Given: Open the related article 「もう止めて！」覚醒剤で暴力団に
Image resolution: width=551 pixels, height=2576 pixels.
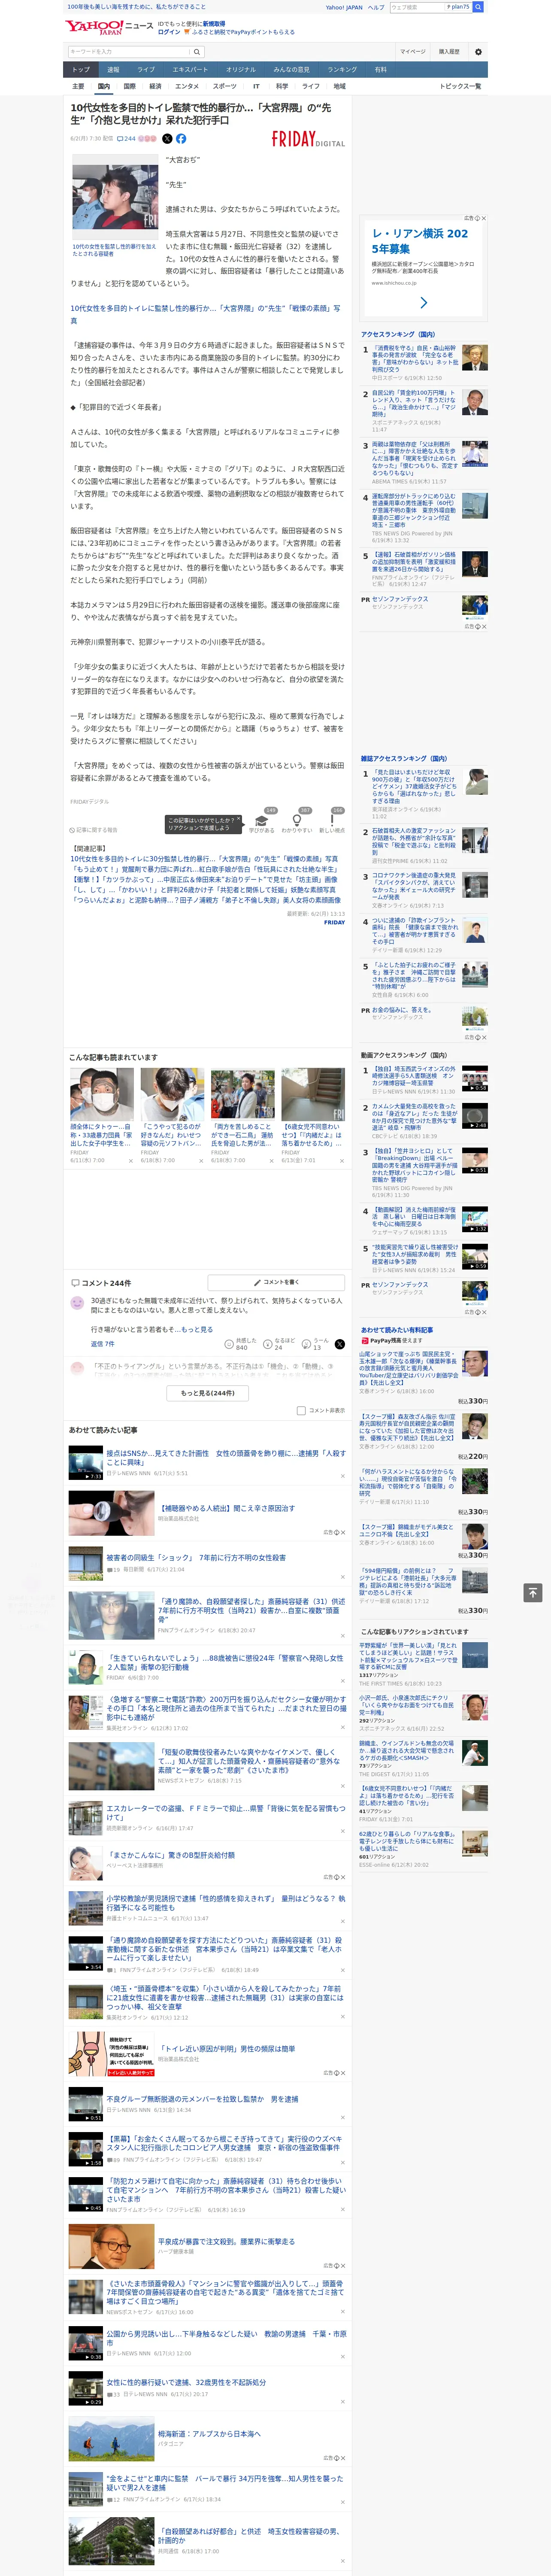Looking at the screenshot, I should (204, 869).
